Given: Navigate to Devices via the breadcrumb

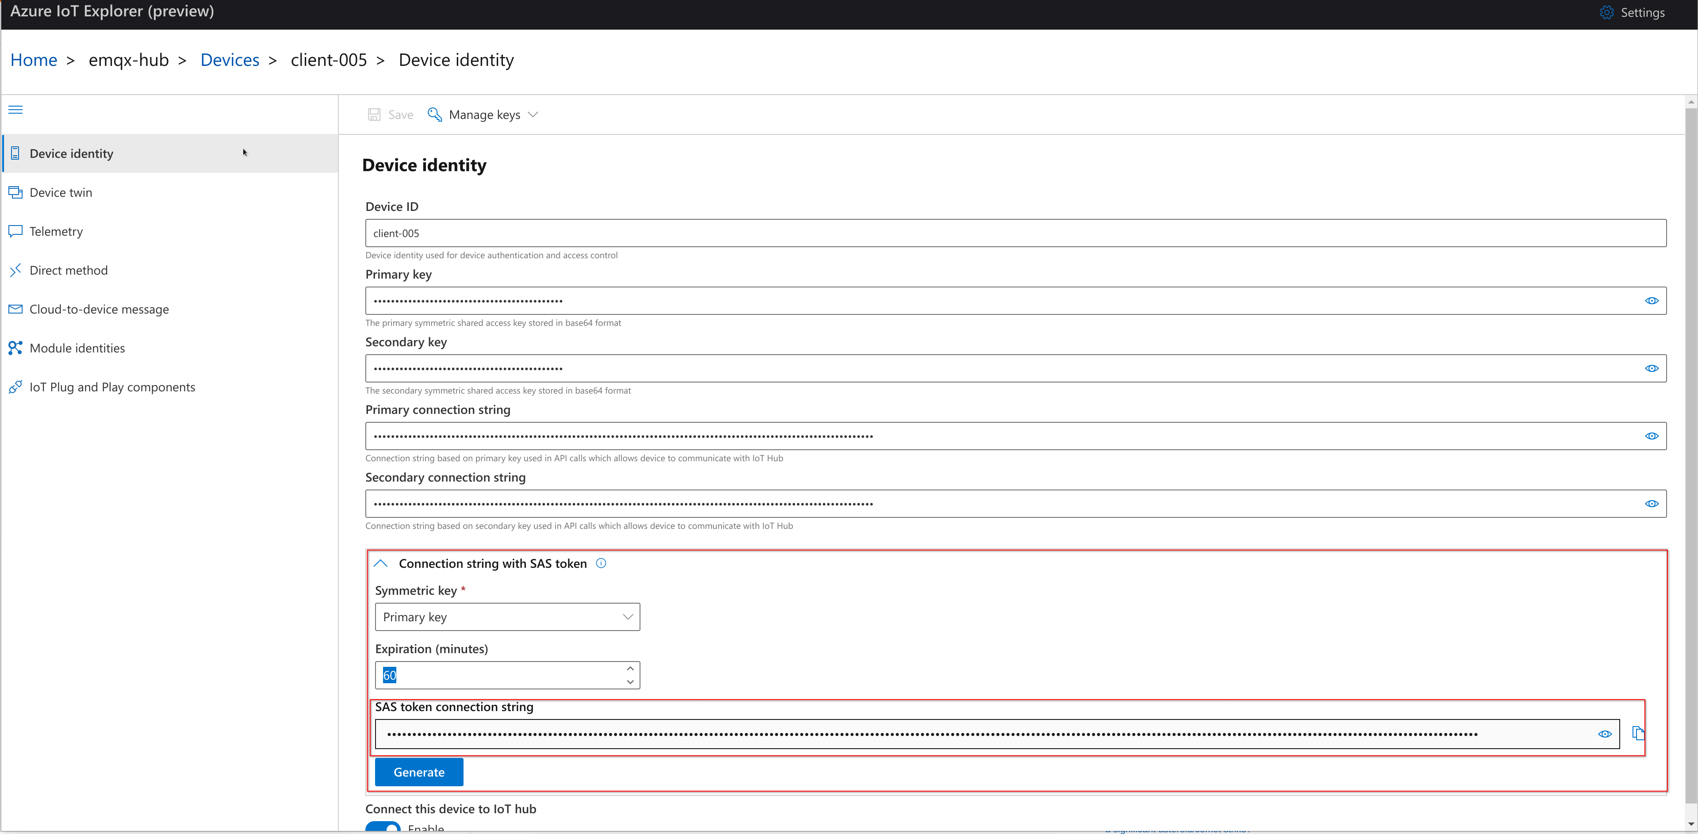Looking at the screenshot, I should tap(230, 59).
